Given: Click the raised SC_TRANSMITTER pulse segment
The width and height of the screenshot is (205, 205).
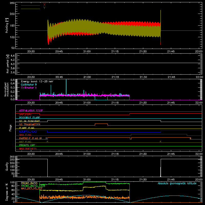Looking at the screenshot, I should 101,124.
